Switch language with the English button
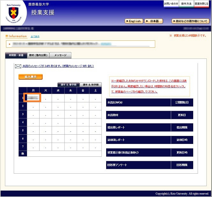Image resolution: width=212 pixels, height=197 pixels. 134,21
